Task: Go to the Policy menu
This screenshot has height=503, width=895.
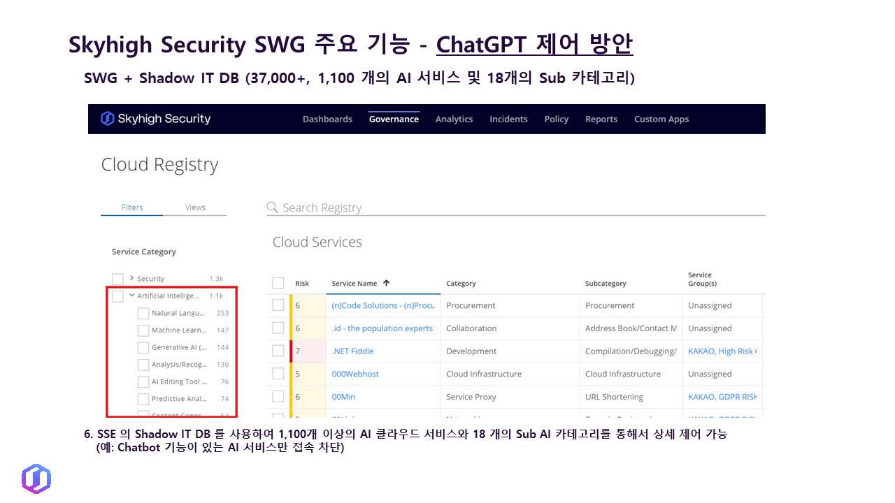Action: coord(556,119)
